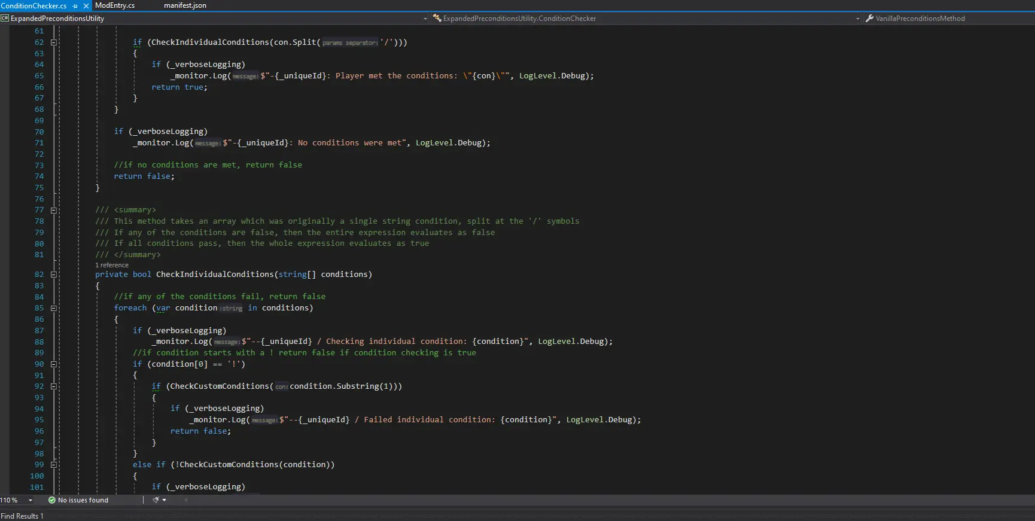Viewport: 1035px width, 521px height.
Task: Collapse the code block at line 62
Action: tap(54, 42)
